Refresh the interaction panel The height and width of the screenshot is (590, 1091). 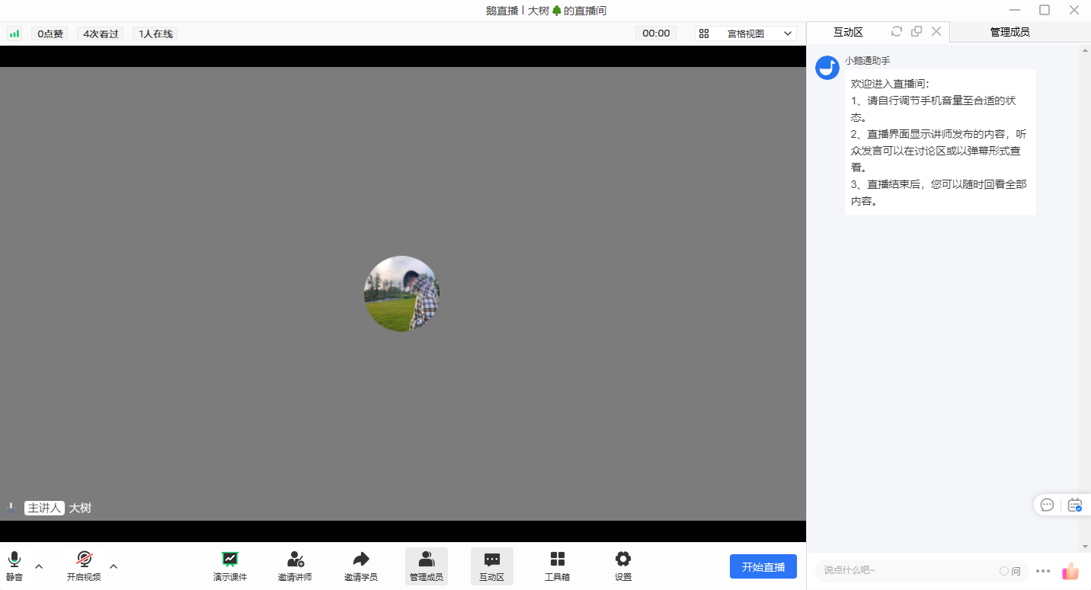897,31
